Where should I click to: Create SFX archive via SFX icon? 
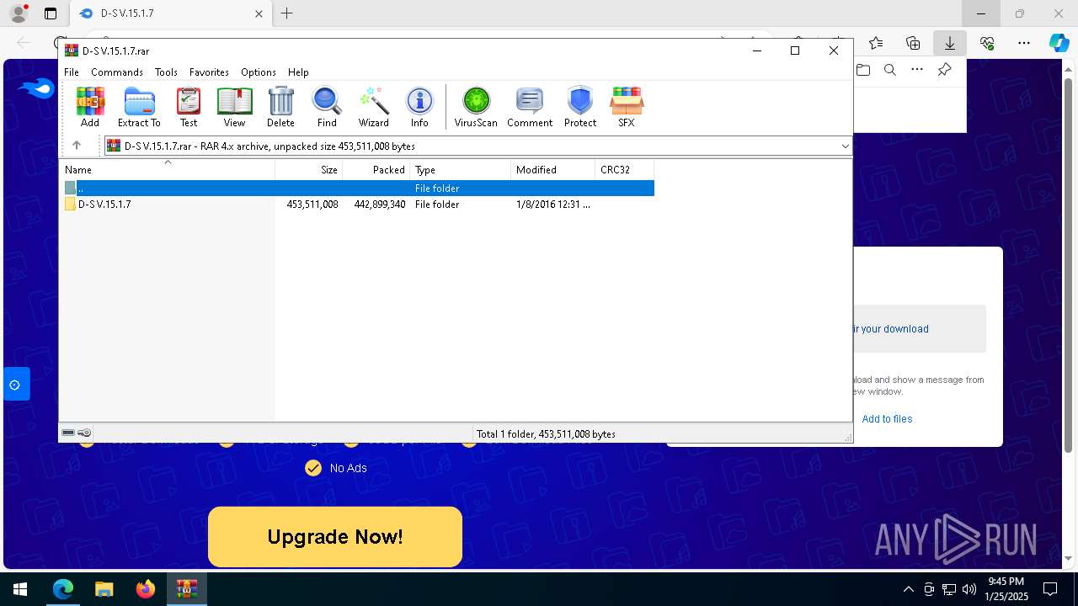click(627, 107)
